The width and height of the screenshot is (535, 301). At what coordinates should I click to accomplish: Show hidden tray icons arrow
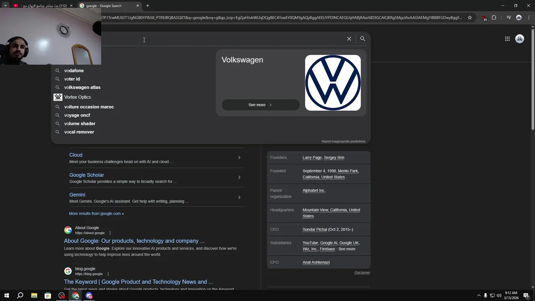coord(479,296)
